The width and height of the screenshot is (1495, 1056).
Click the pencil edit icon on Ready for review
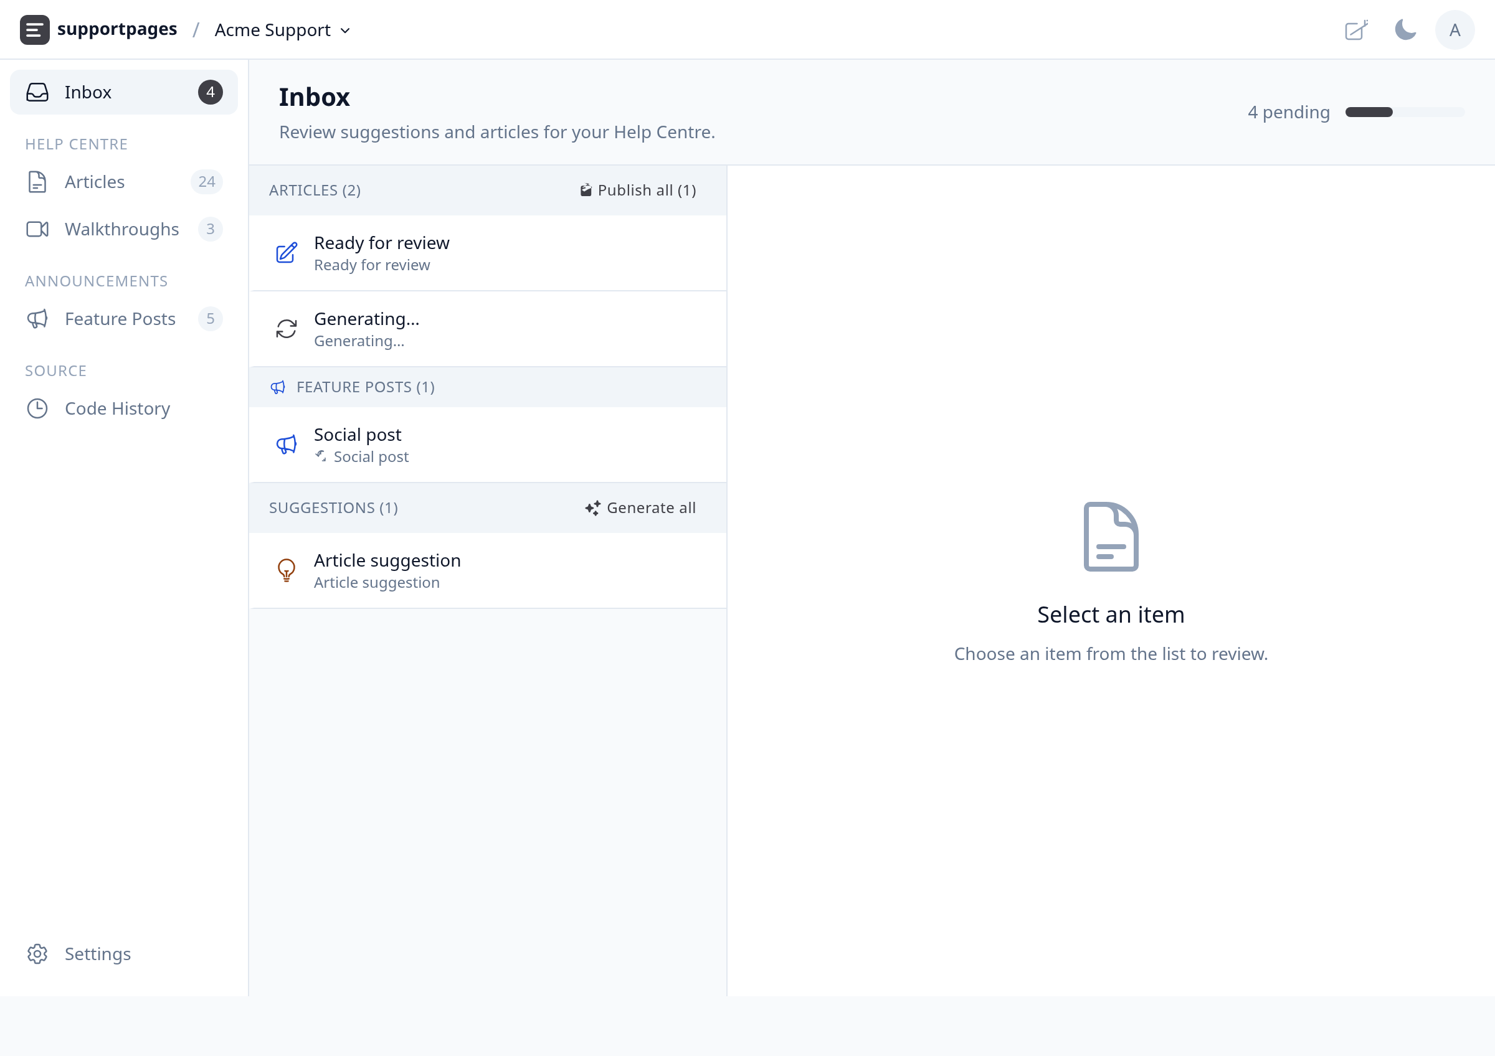pyautogui.click(x=287, y=253)
